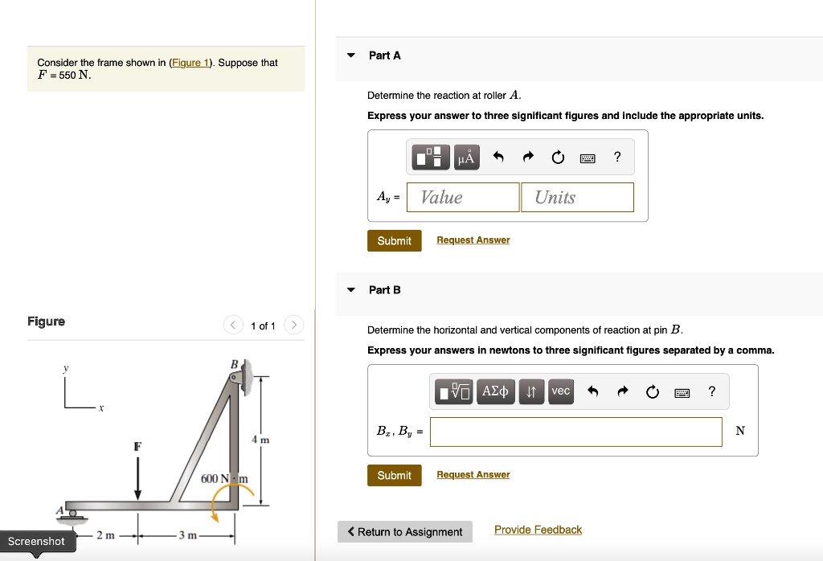Open help with the question mark in Part A
The height and width of the screenshot is (561, 823).
pyautogui.click(x=617, y=157)
